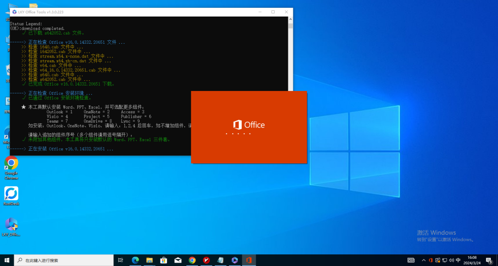Screen dimensions: 498x266
Task: Click the LKY Office Tools title bar icon
Action: point(14,12)
